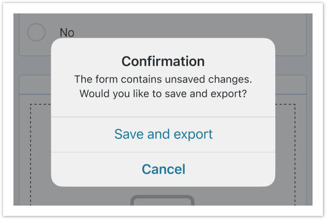Click the form section header above the dashed box

pos(35,85)
